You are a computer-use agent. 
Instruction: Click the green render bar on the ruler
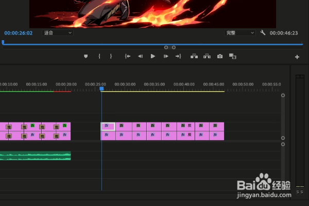tap(27, 92)
